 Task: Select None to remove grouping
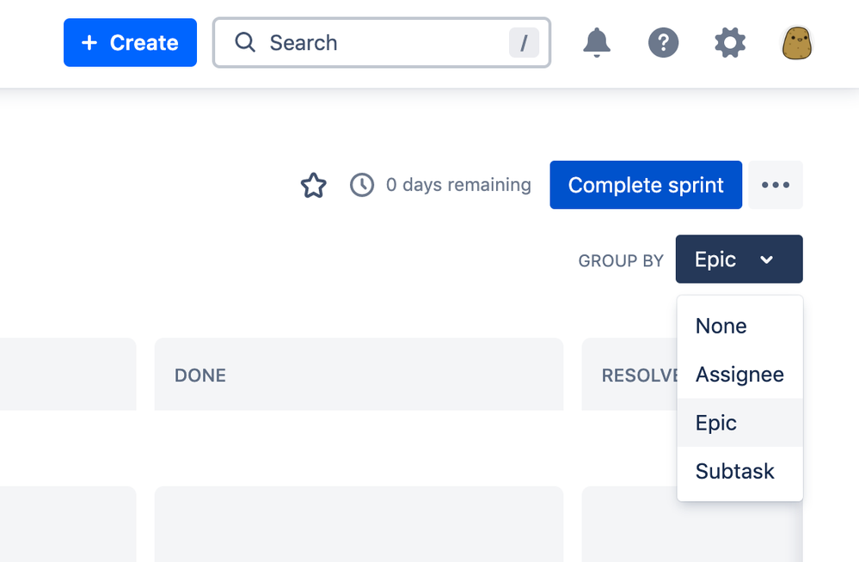(x=721, y=326)
